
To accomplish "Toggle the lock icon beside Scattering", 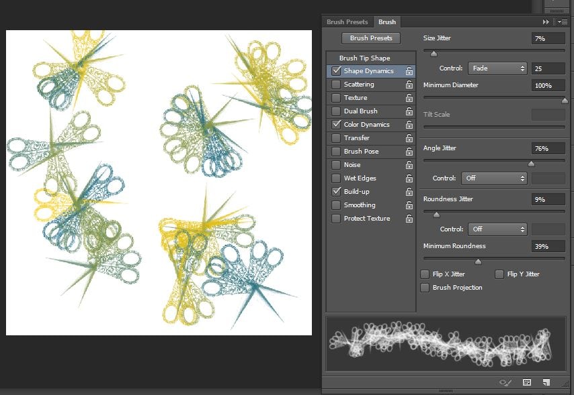I will 409,84.
